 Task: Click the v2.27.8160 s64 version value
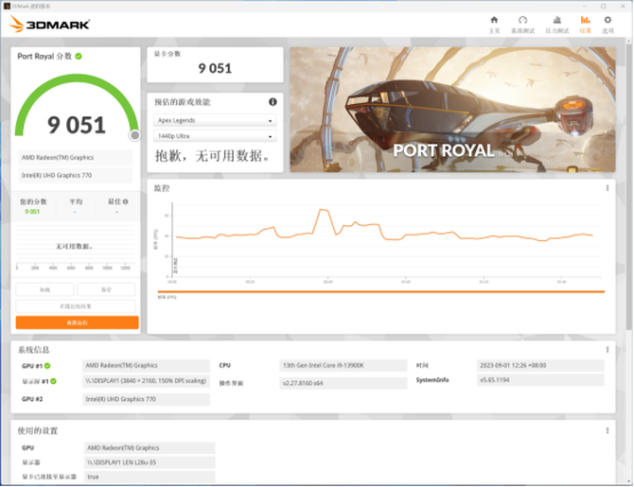[x=343, y=383]
